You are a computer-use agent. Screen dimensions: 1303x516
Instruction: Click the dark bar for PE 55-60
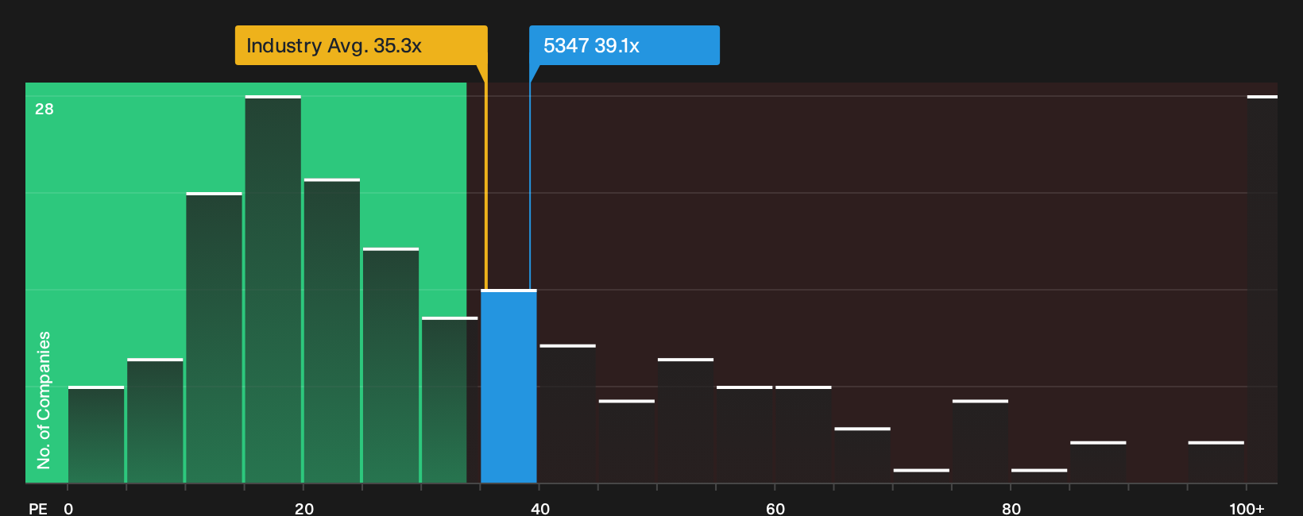point(744,434)
